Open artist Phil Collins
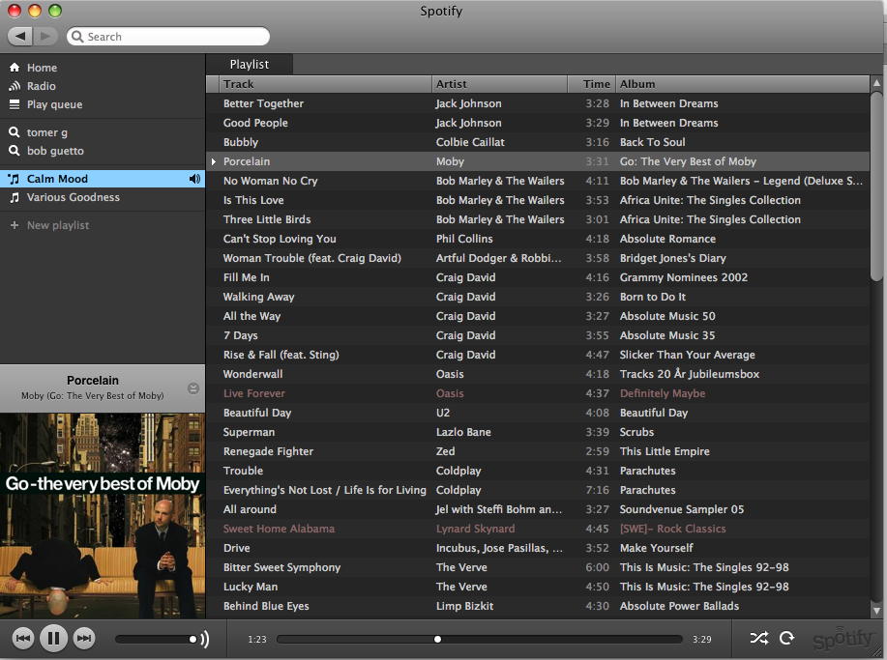Viewport: 887px width, 660px height. [464, 239]
